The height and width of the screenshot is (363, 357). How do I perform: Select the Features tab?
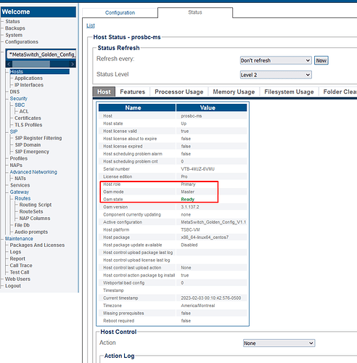(x=133, y=92)
